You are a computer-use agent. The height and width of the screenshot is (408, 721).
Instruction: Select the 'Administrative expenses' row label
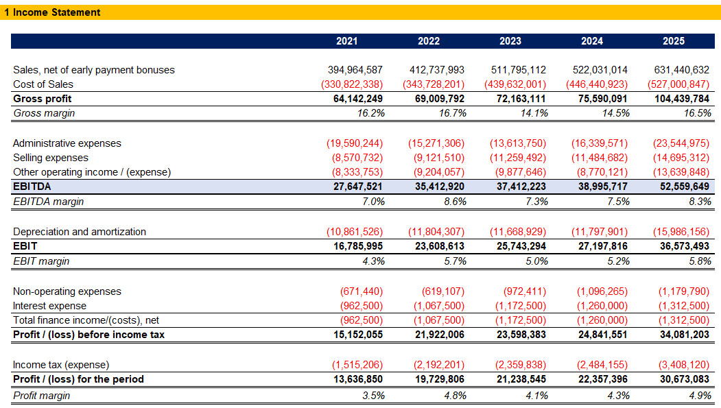tap(67, 143)
